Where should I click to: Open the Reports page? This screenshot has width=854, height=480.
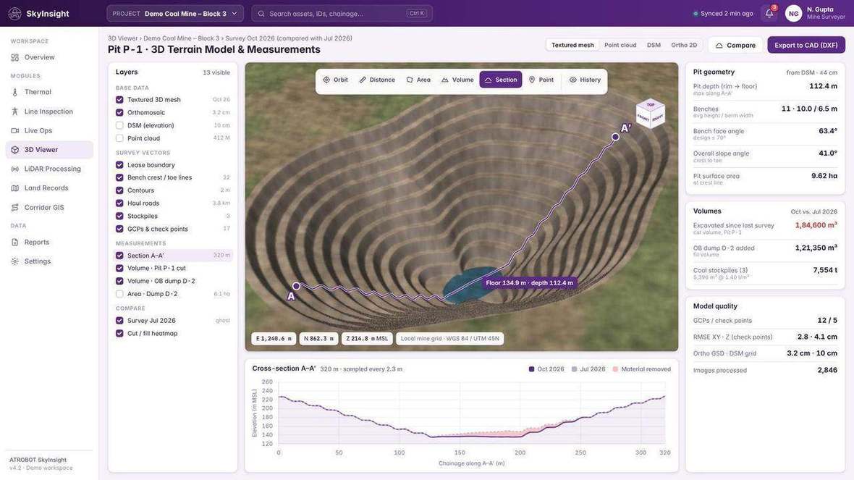[49, 242]
